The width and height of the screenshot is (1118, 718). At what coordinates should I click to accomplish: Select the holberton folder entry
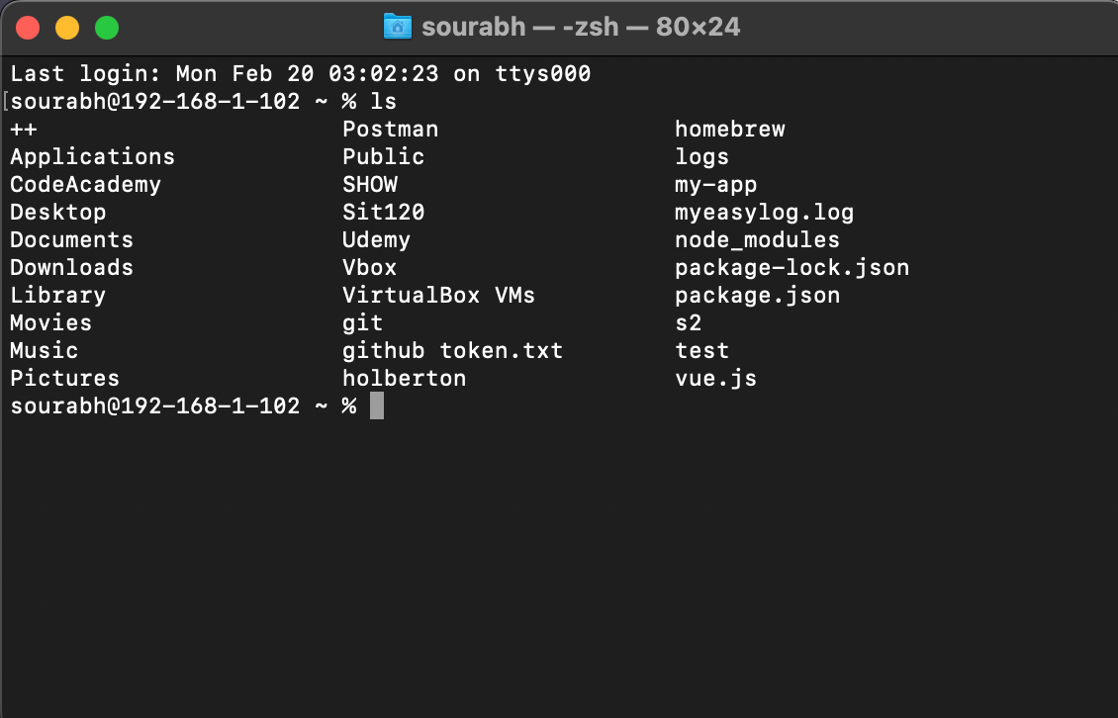(x=404, y=378)
